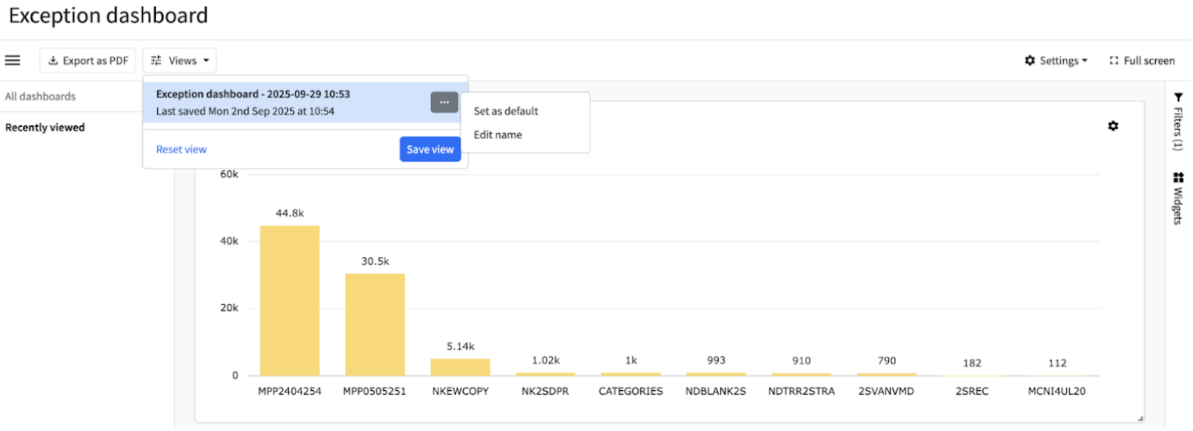This screenshot has height=431, width=1193.
Task: Click the three-dots view options button
Action: tap(444, 102)
